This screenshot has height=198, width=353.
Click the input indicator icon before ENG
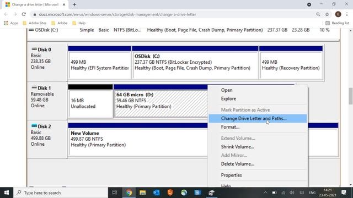tap(302, 193)
